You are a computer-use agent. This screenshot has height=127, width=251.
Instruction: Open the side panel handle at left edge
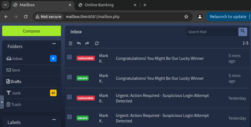pyautogui.click(x=2, y=102)
